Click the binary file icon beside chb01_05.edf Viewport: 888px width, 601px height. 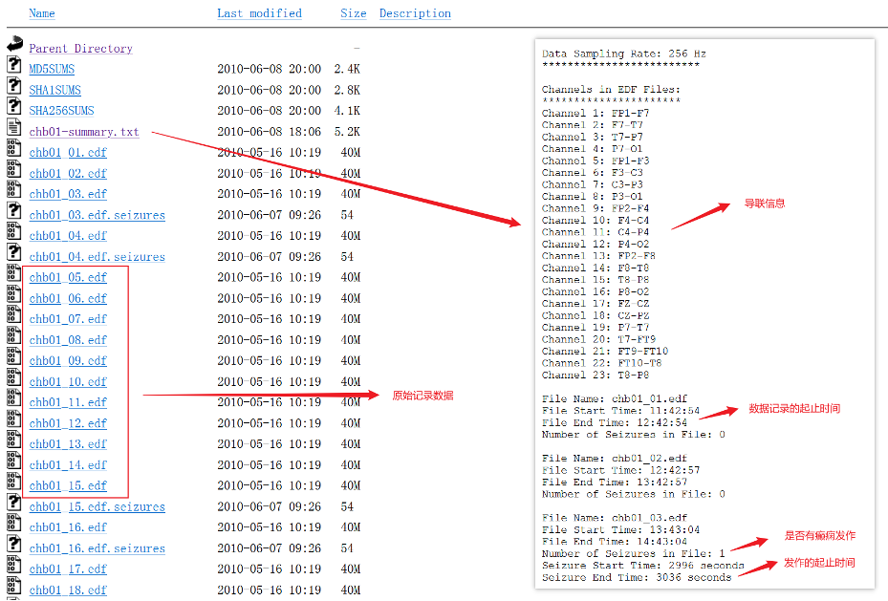[14, 273]
